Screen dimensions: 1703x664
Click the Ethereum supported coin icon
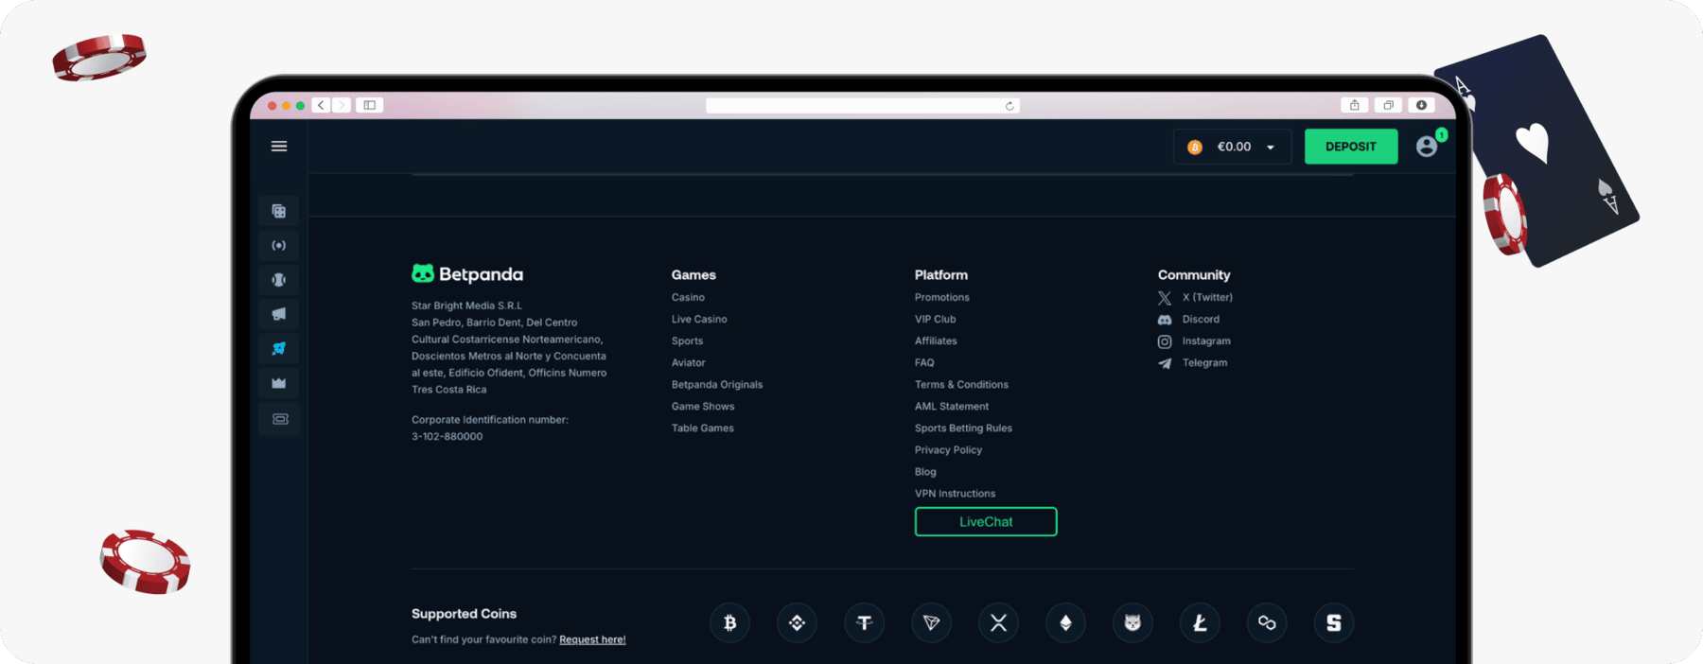pos(1065,622)
